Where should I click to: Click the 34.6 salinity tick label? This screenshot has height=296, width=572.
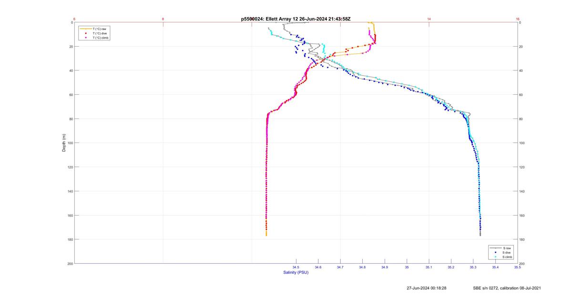click(x=318, y=267)
